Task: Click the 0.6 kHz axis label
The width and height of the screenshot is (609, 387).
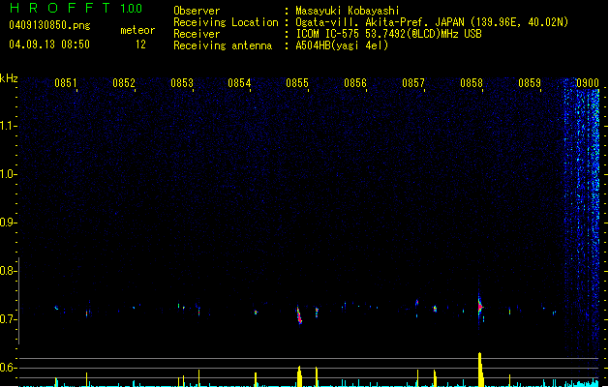Action: tap(9, 368)
